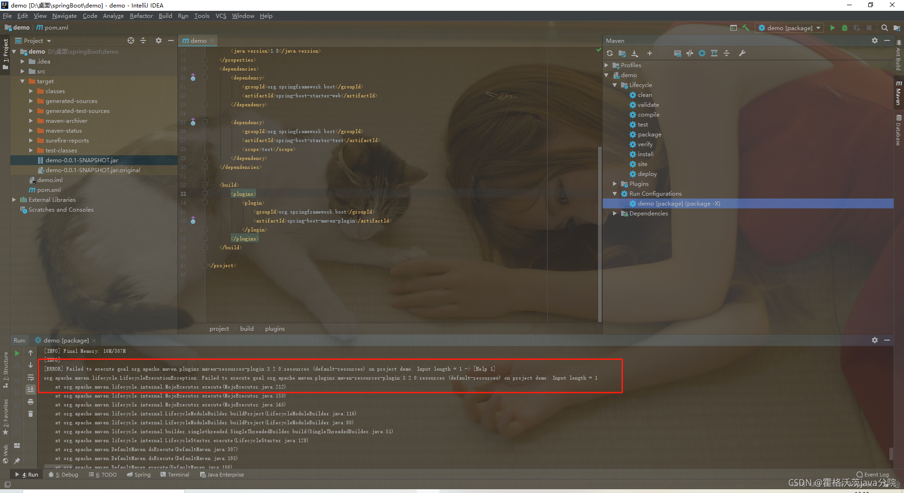
Task: Hide the Maven tool window
Action: coord(887,41)
